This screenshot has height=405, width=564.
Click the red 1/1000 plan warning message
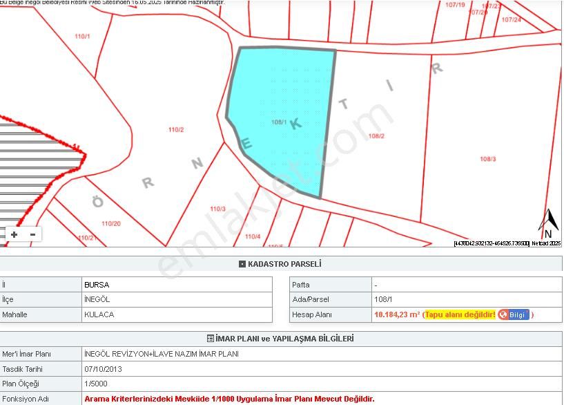229,399
